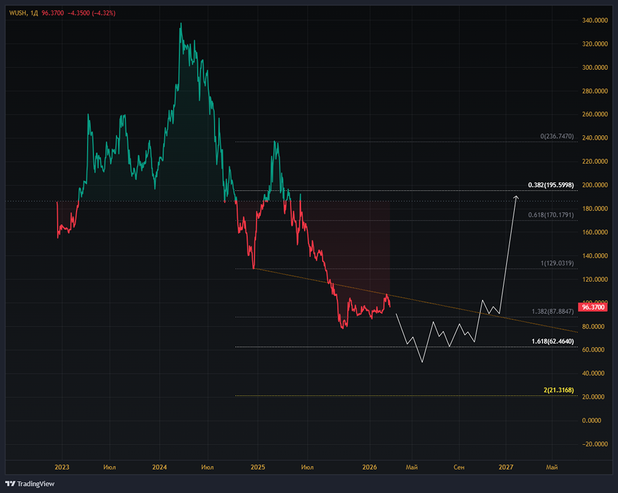Click the −20.0000 price axis label
The height and width of the screenshot is (493, 618).
595,444
